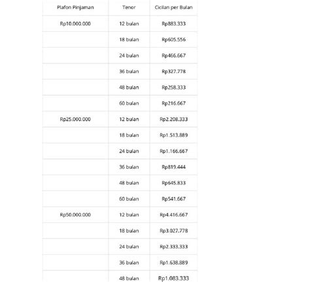Click installment amount Rp541.667
310x282 pixels.
tap(173, 199)
